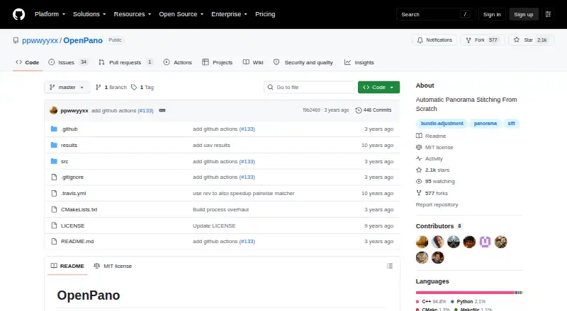Select the README tab

(67, 266)
